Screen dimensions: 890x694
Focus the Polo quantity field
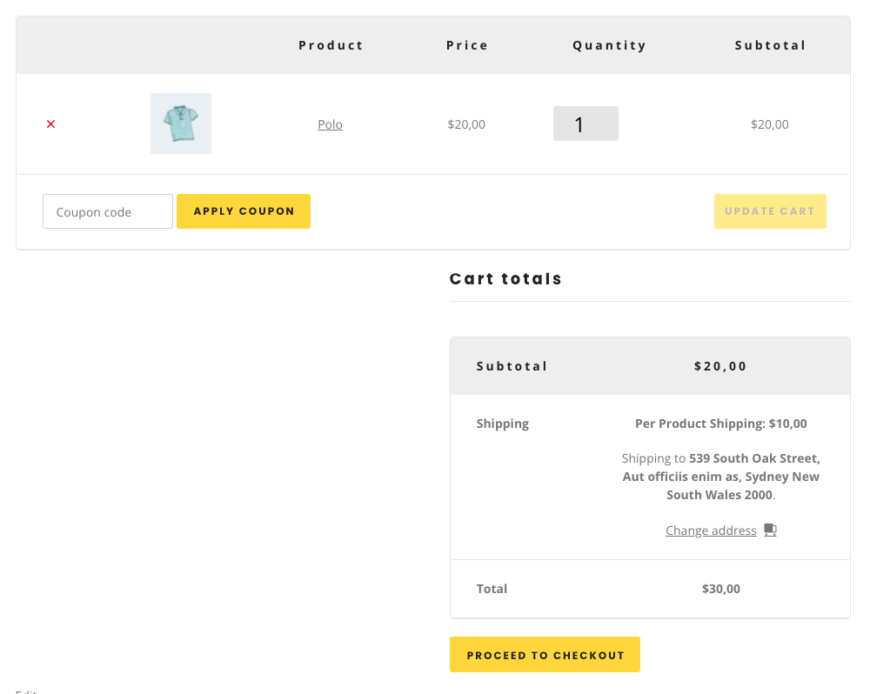point(586,123)
